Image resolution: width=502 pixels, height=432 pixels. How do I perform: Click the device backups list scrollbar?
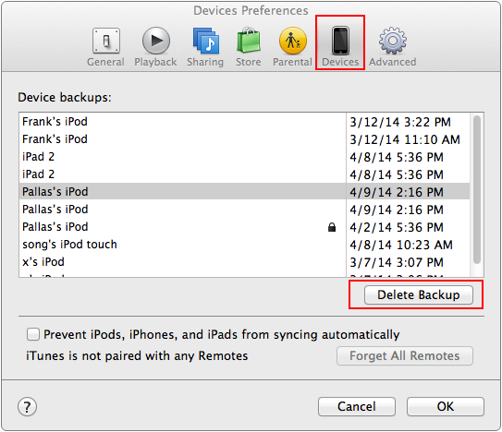[477, 189]
